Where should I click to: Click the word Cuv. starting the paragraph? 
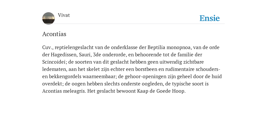[x=47, y=47]
